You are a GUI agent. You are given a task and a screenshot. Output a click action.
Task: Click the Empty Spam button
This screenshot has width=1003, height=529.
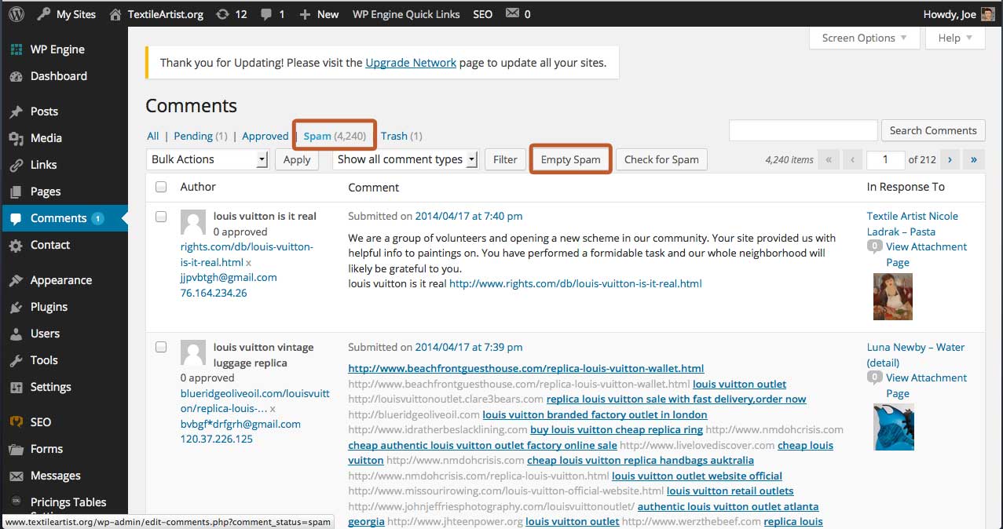coord(570,159)
